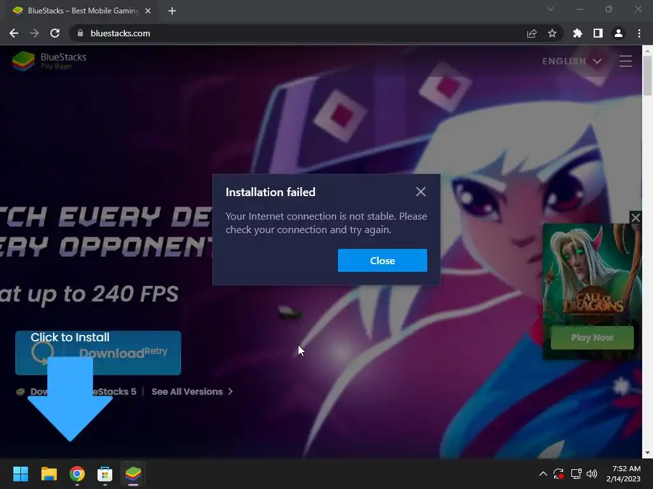Go forward in browser history
This screenshot has height=489, width=653.
coord(34,33)
